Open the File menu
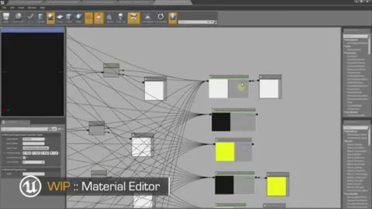372x209 pixels. (x=4, y=8)
